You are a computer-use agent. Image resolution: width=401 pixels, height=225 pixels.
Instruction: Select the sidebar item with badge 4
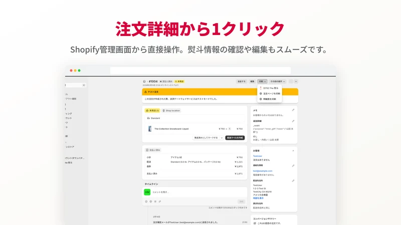(x=76, y=85)
